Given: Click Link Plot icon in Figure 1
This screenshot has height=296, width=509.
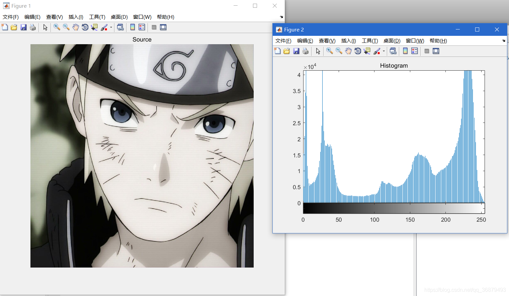Looking at the screenshot, I should tap(120, 27).
